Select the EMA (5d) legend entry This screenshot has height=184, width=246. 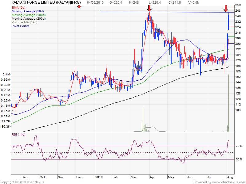click(18, 7)
